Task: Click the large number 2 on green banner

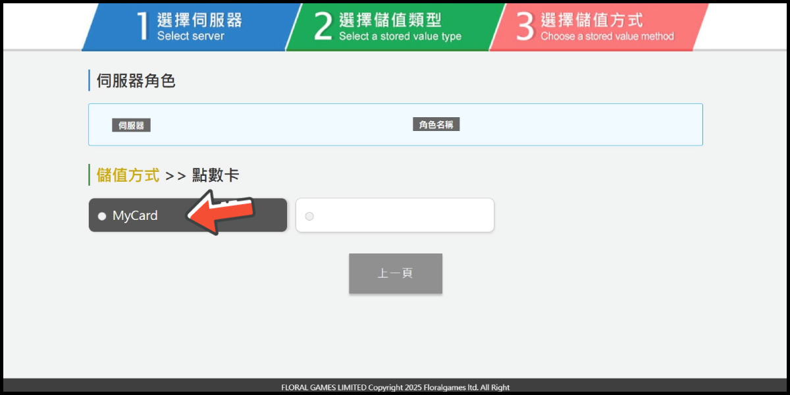Action: 323,27
